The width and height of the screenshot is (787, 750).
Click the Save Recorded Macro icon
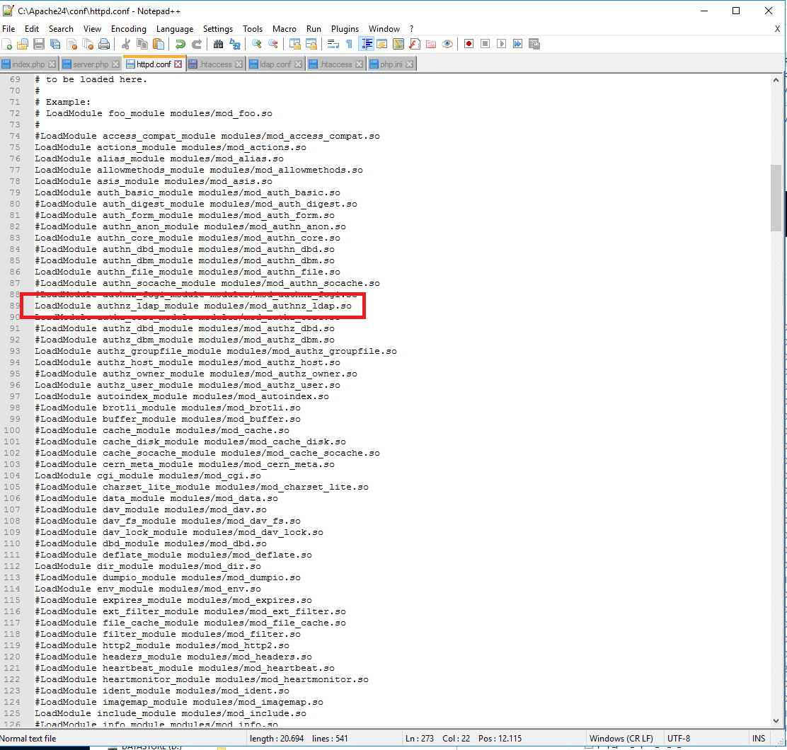click(x=534, y=44)
